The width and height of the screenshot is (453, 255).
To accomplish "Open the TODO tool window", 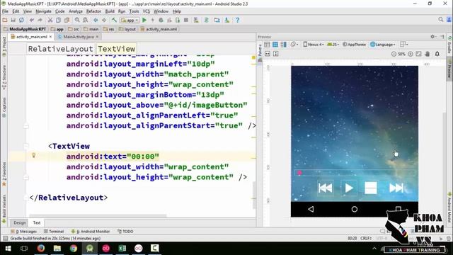I will (125, 232).
